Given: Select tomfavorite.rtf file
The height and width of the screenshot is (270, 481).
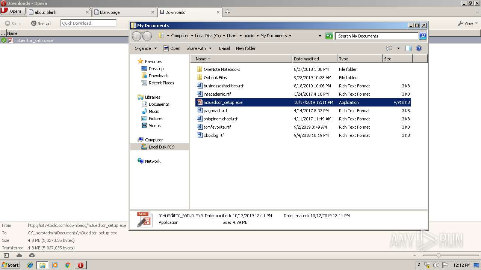Looking at the screenshot, I should tap(217, 127).
